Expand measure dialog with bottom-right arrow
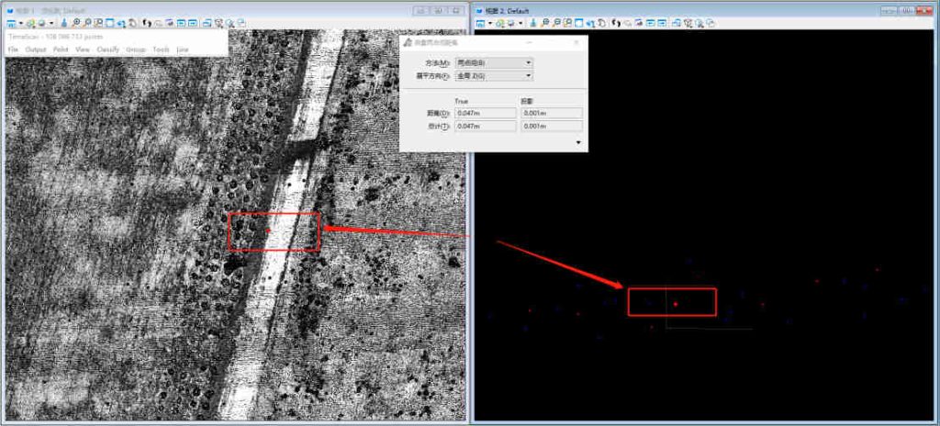This screenshot has width=940, height=426. point(578,142)
